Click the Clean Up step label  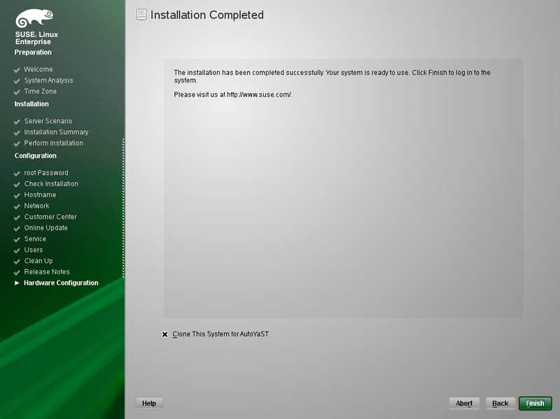(38, 261)
